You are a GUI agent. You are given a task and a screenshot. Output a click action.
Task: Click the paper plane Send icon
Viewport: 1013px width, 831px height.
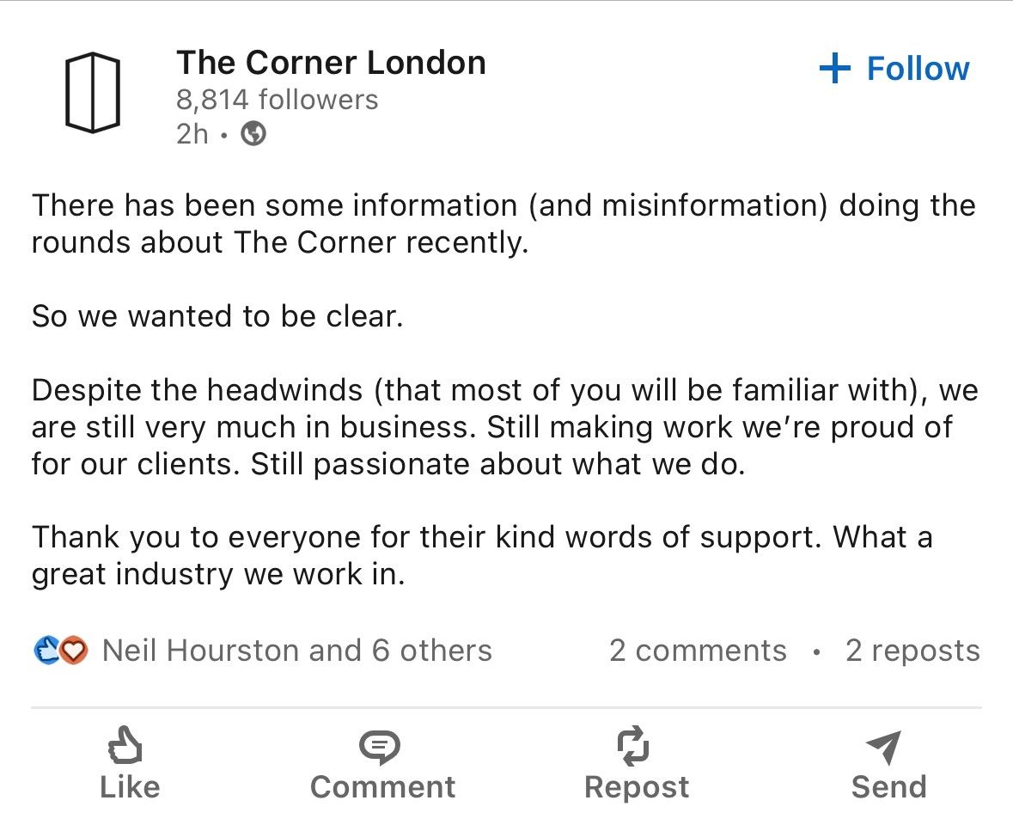pos(884,746)
